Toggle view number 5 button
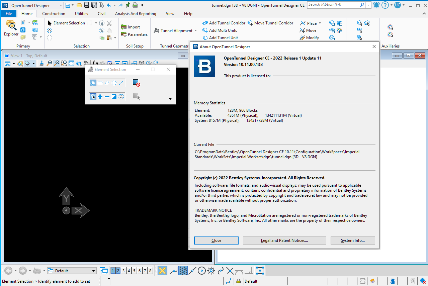 tap(134, 271)
